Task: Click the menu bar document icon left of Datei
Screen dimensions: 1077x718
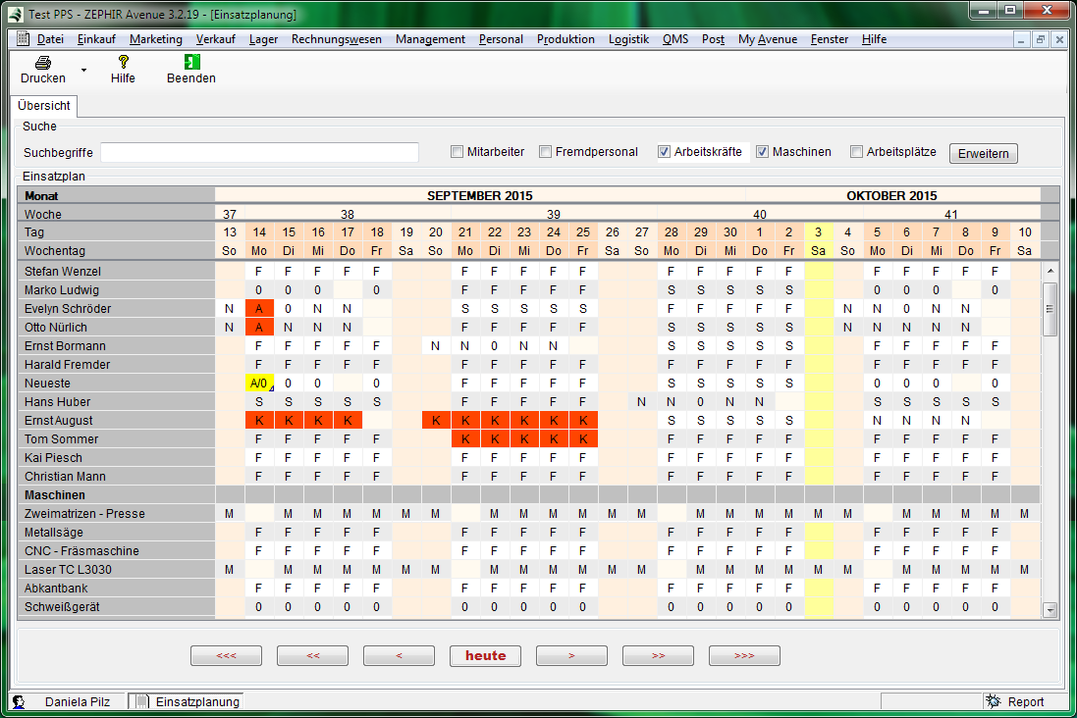Action: tap(25, 39)
